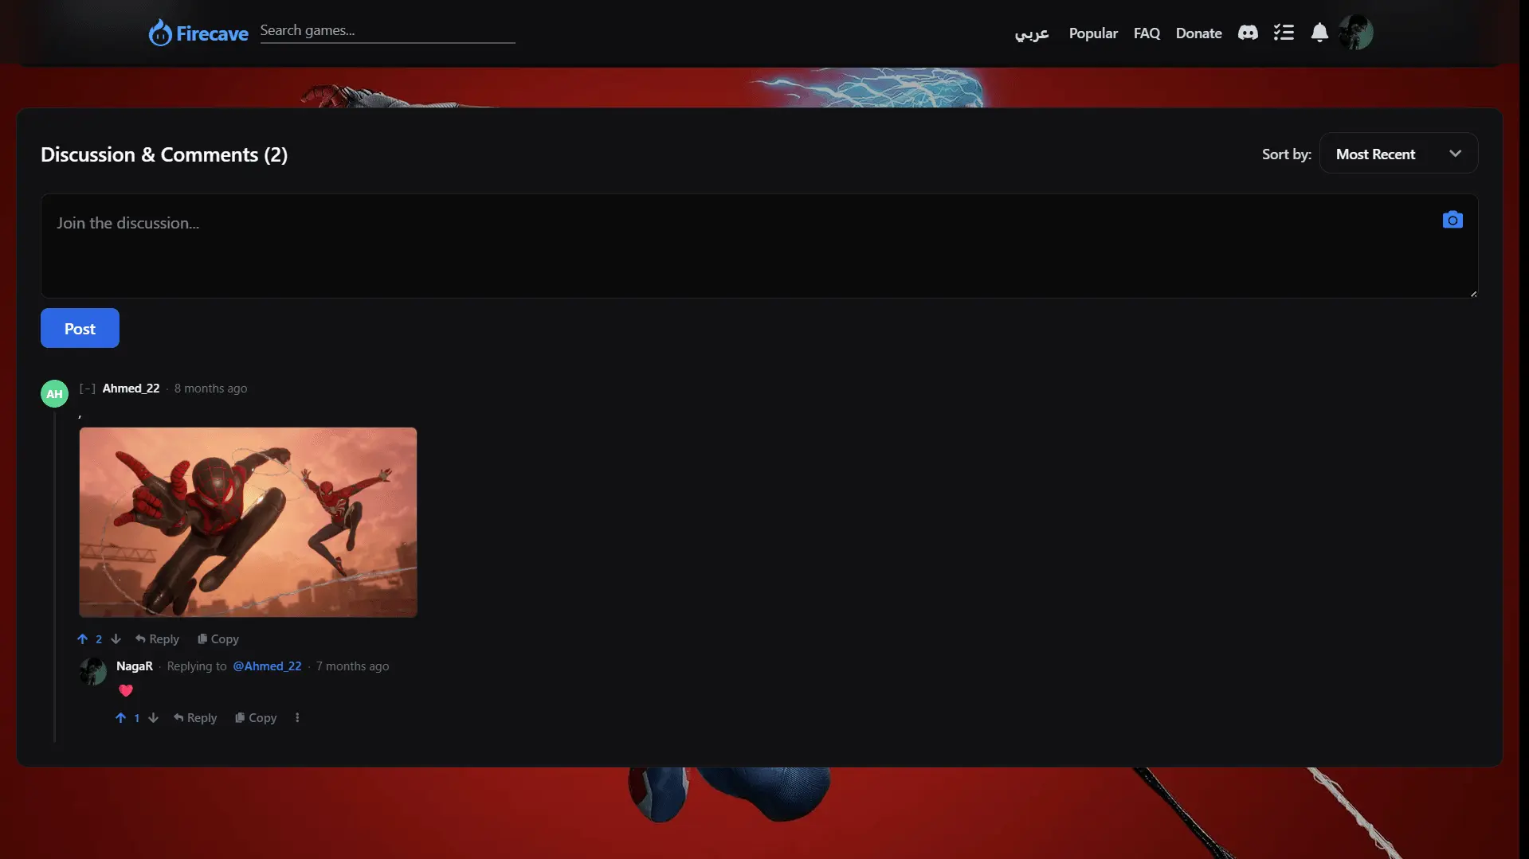Open the more options menu on NagaR's reply
Image resolution: width=1529 pixels, height=859 pixels.
[x=297, y=718]
